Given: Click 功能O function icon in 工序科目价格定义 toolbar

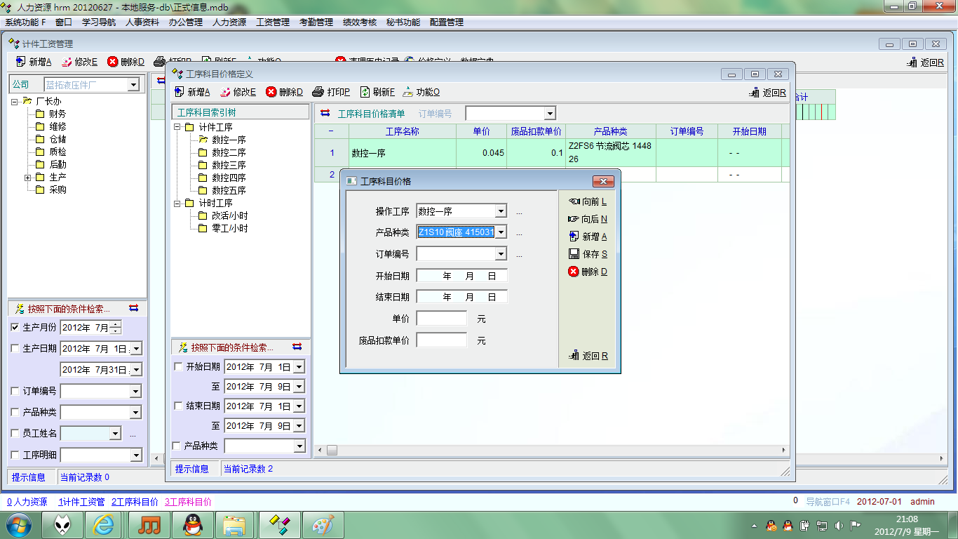Looking at the screenshot, I should [407, 92].
